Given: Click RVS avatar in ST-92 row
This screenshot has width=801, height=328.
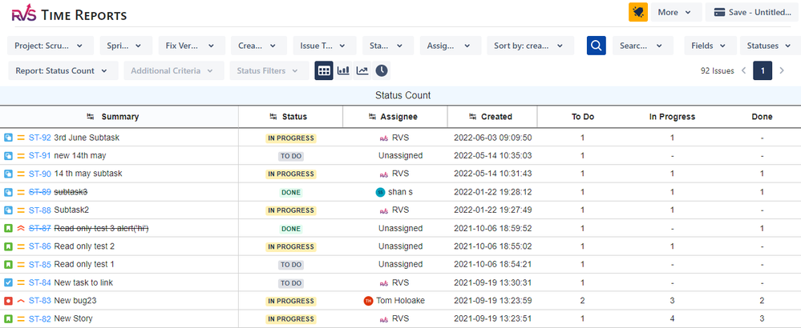Looking at the screenshot, I should (x=384, y=138).
